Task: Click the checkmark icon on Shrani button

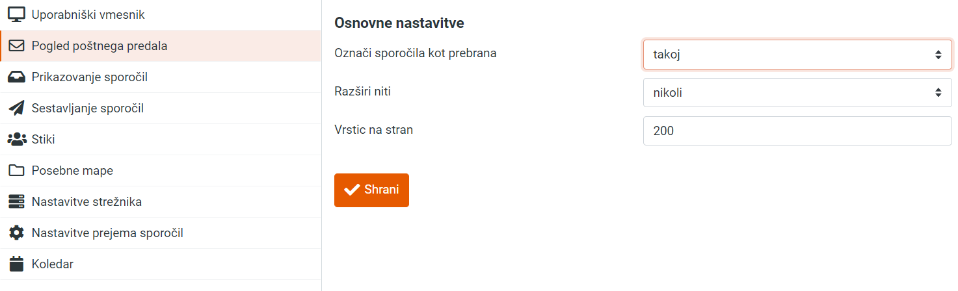Action: coord(352,190)
